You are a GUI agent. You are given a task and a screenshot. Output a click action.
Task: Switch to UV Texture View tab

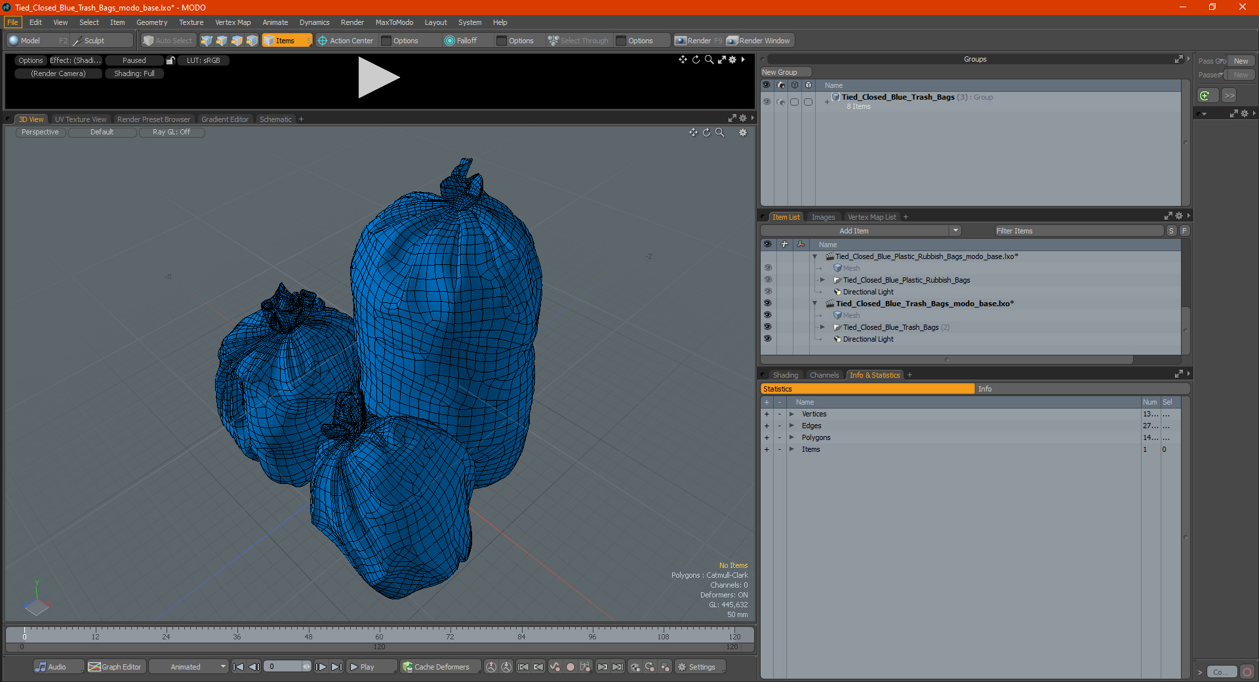tap(81, 119)
